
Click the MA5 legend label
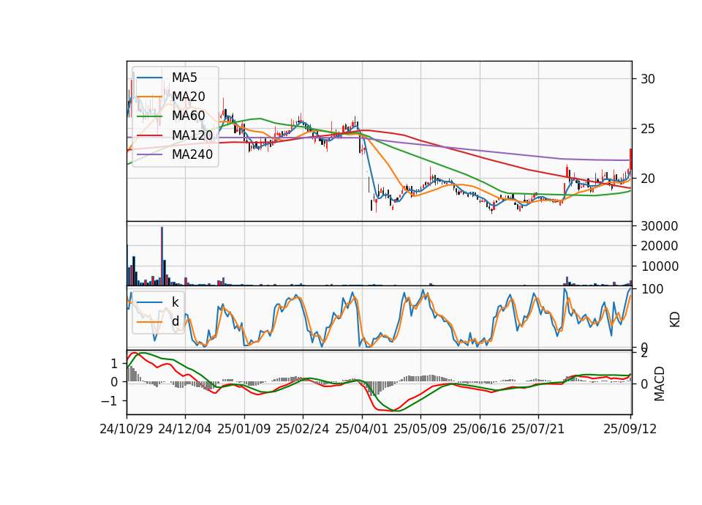(184, 78)
